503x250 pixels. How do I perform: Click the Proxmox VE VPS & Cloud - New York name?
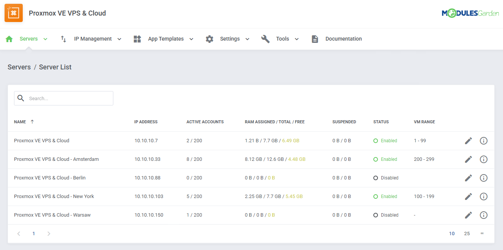(54, 197)
